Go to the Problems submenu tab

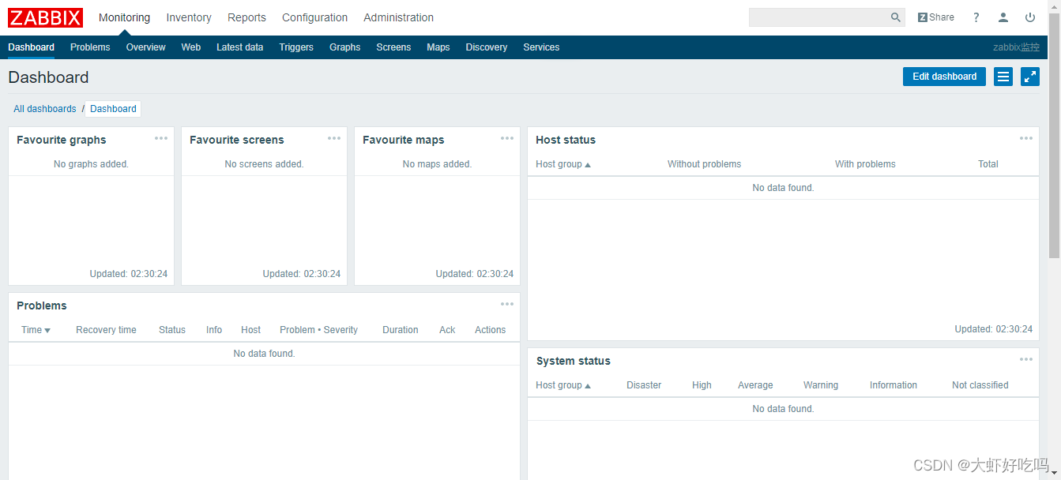pos(90,47)
